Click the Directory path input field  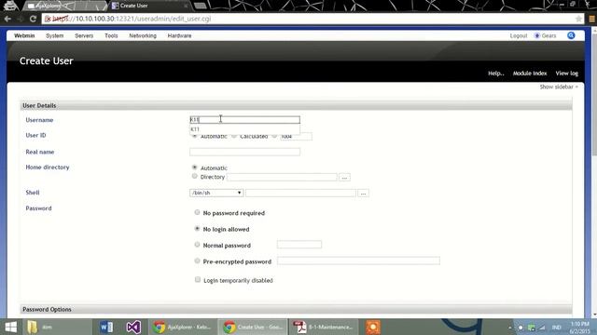(282, 177)
